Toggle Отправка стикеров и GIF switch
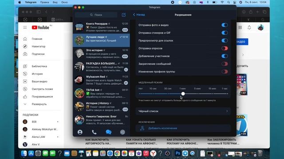Image resolution: width=284 pixels, height=159 pixels. [225, 33]
